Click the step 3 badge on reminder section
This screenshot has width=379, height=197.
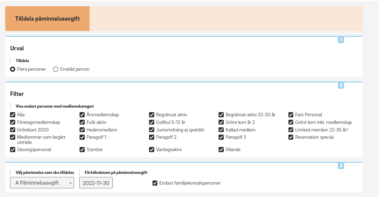341,166
